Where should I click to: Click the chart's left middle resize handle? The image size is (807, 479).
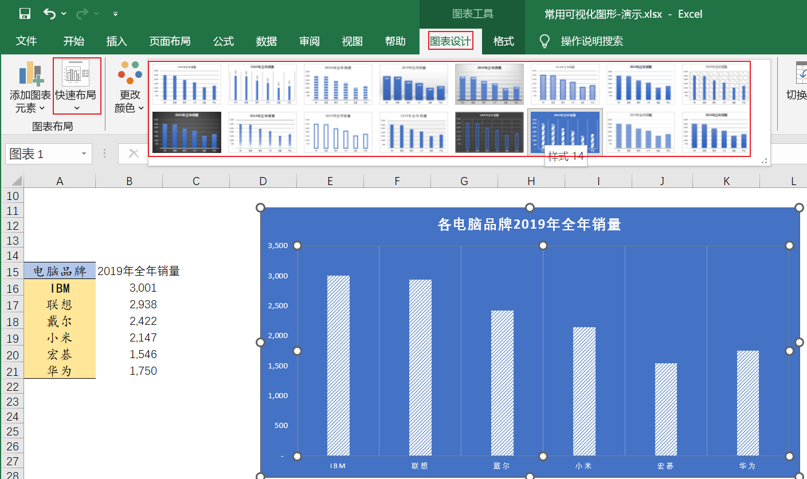coord(260,342)
